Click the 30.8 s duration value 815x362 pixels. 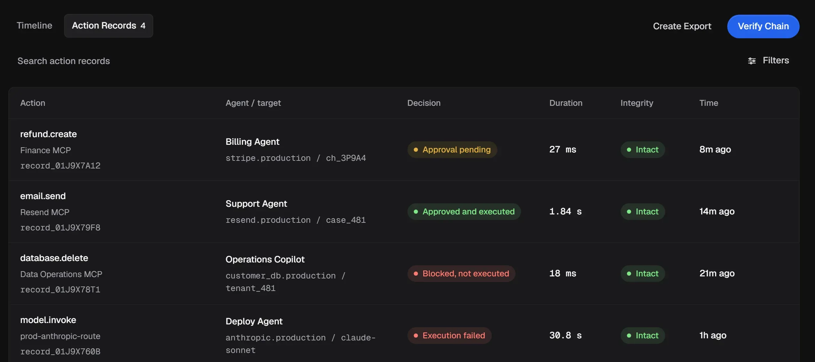point(565,336)
